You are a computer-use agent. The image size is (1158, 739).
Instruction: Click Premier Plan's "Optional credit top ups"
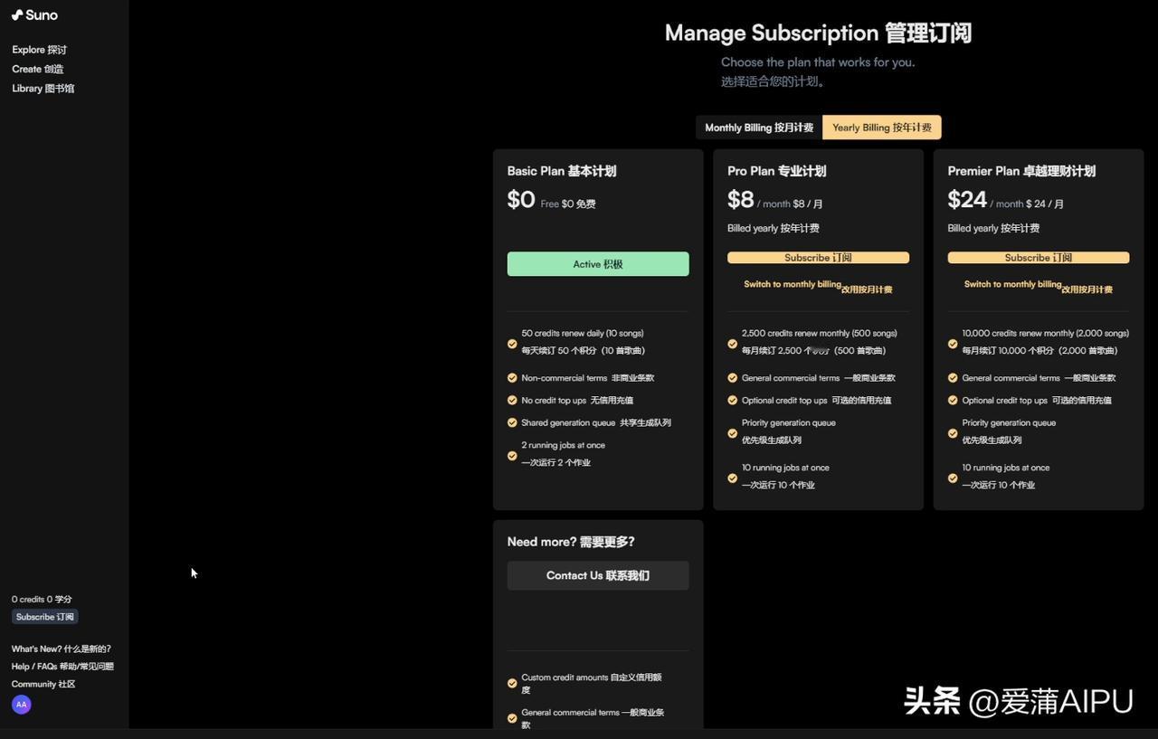pyautogui.click(x=1037, y=401)
